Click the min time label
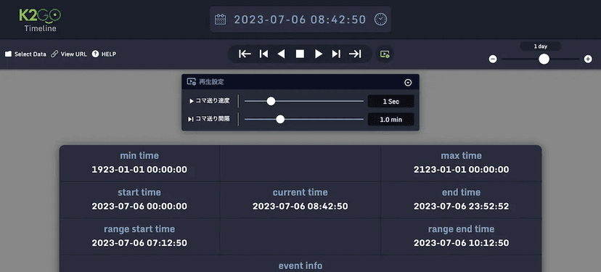 139,155
